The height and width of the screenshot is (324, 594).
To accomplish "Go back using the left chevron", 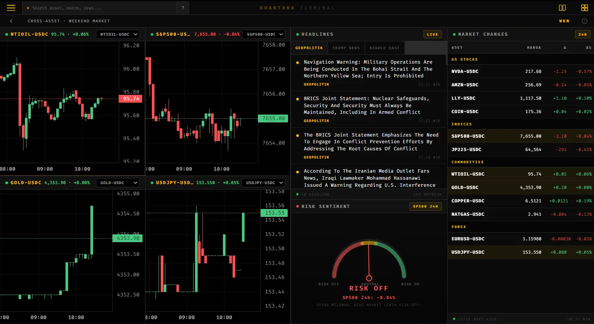I will pos(11,21).
